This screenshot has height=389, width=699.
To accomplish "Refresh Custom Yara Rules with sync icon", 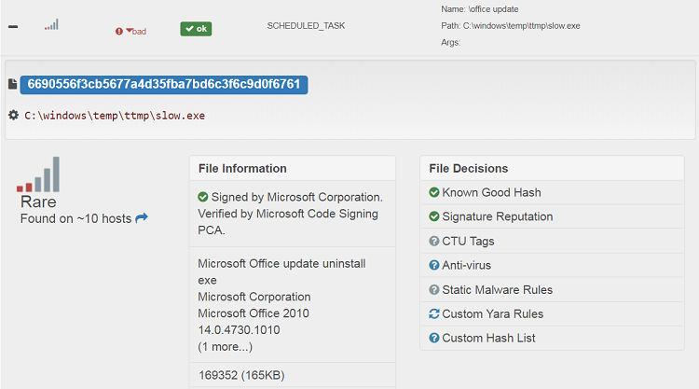I will tap(433, 313).
